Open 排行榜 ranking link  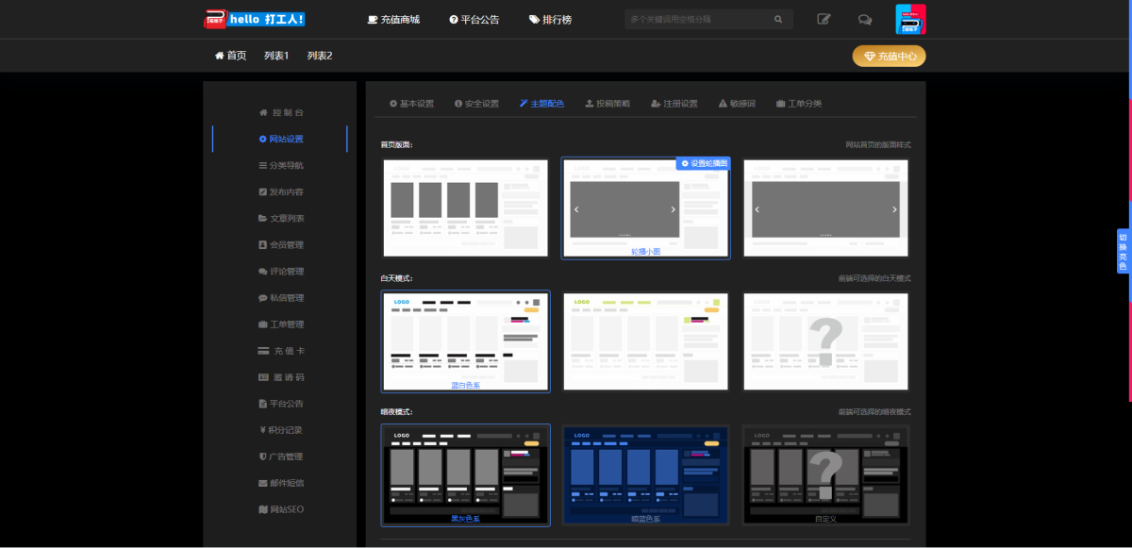pos(550,19)
